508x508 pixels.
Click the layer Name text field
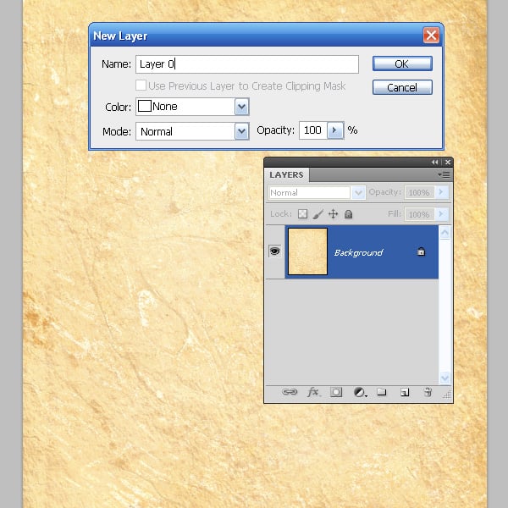pos(246,64)
